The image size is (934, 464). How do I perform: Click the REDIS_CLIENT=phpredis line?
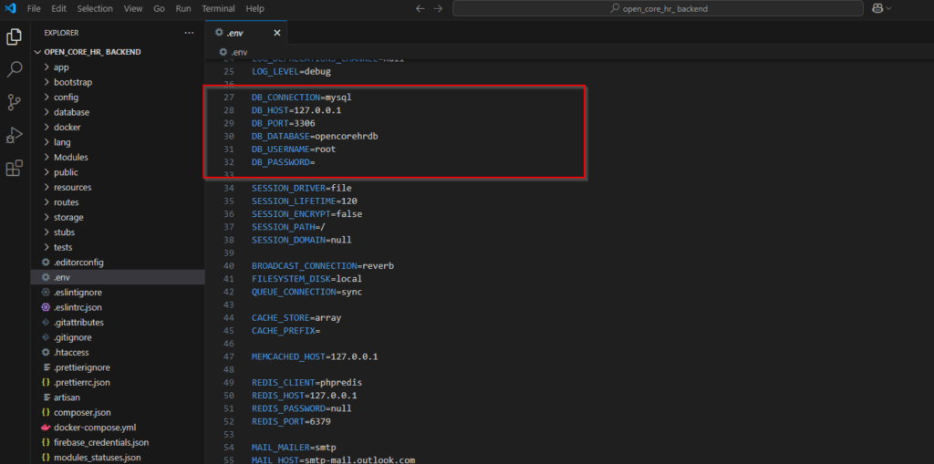click(x=306, y=382)
